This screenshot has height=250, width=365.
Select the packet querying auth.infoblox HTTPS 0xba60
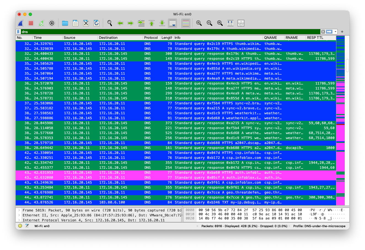(176, 173)
